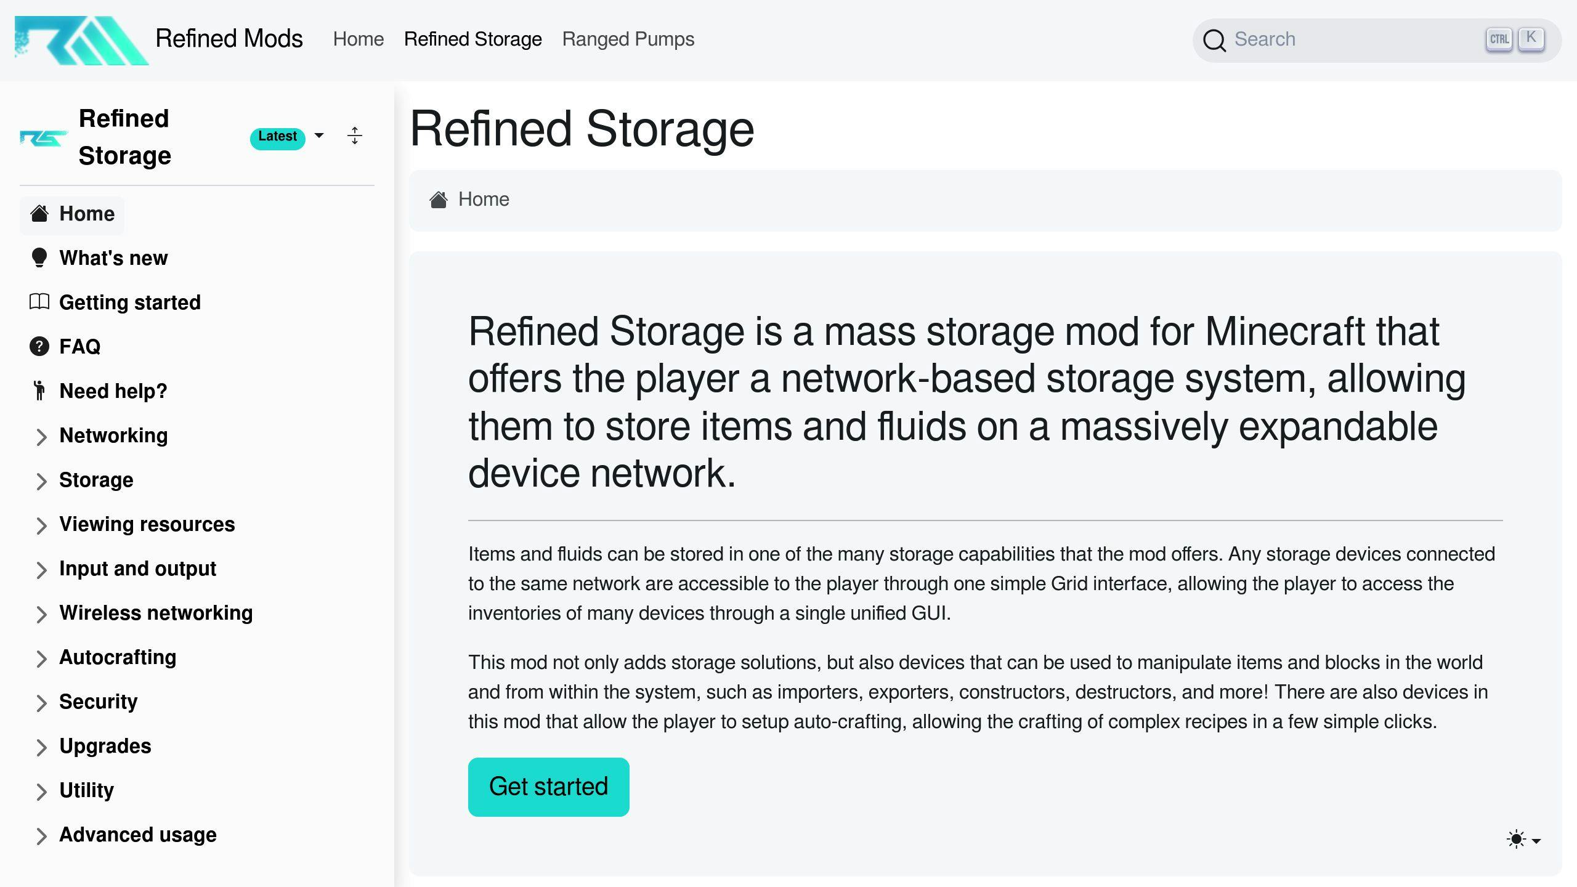The height and width of the screenshot is (887, 1577).
Task: Select the Ranged Pumps menu item
Action: point(628,39)
